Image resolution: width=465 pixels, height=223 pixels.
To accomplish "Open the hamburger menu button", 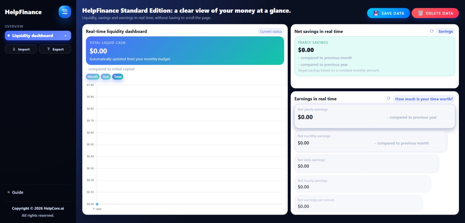I will coord(65,12).
